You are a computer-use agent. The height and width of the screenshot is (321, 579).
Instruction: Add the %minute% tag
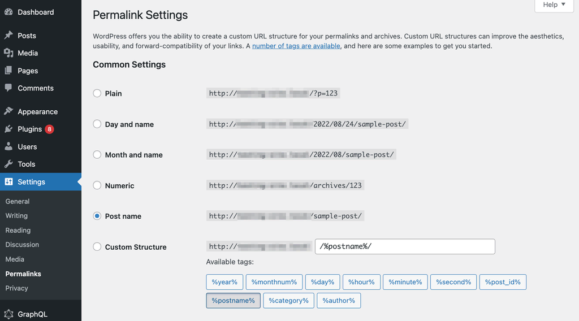pos(405,282)
